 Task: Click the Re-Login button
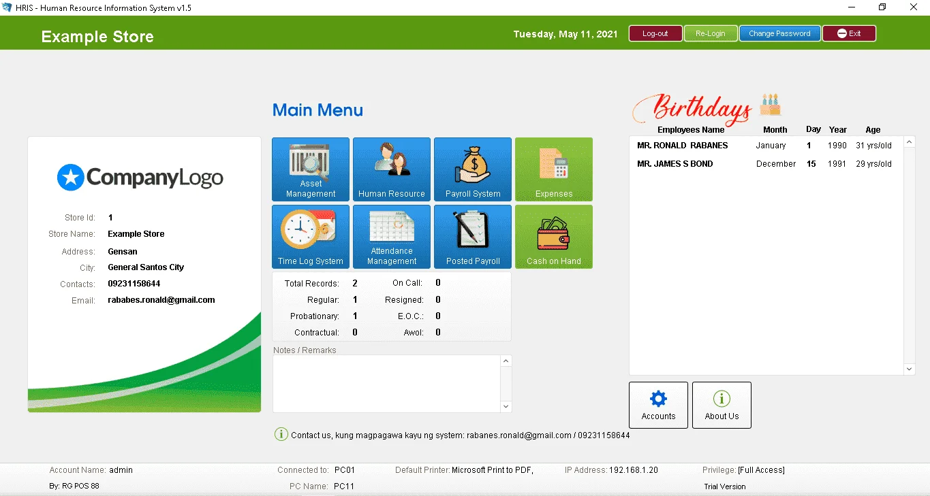click(x=711, y=33)
